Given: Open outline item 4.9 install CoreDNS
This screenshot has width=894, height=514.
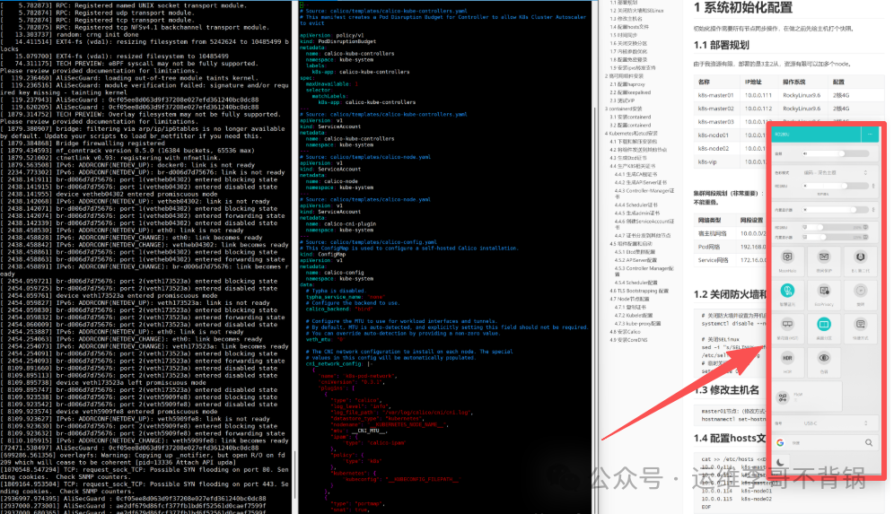Looking at the screenshot, I should [628, 340].
